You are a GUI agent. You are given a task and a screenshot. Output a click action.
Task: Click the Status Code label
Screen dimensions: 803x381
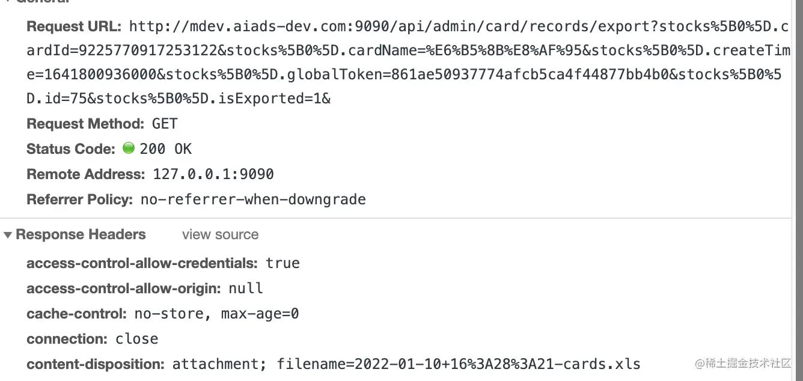click(x=70, y=149)
